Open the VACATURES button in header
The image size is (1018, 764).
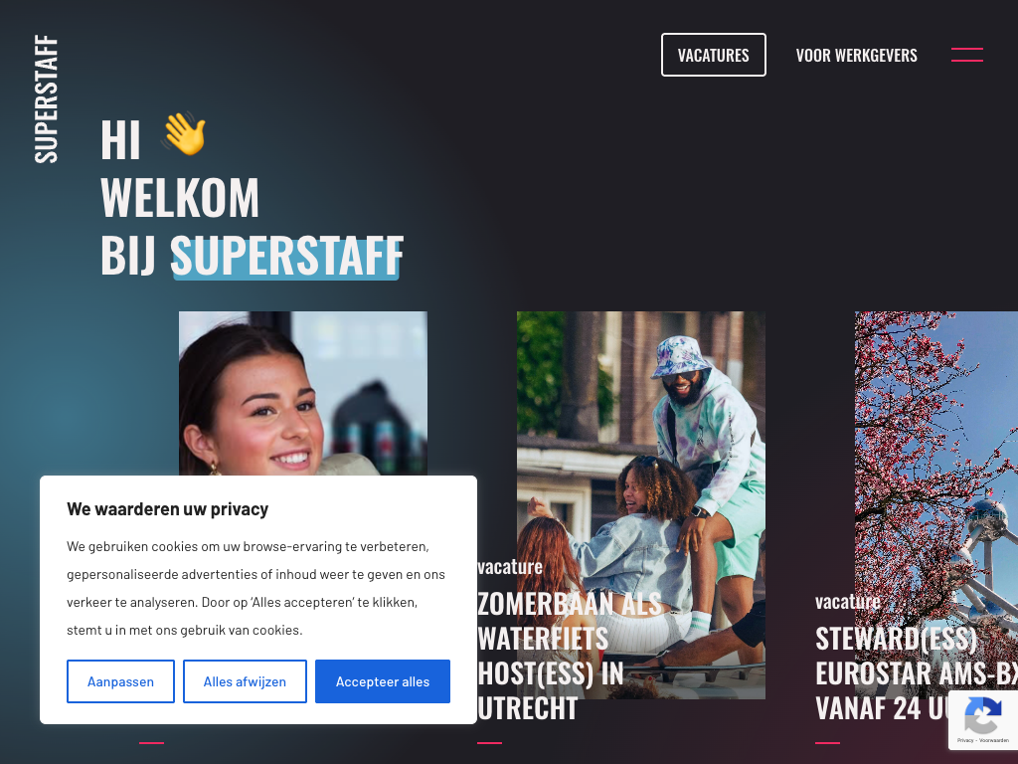[x=714, y=55]
